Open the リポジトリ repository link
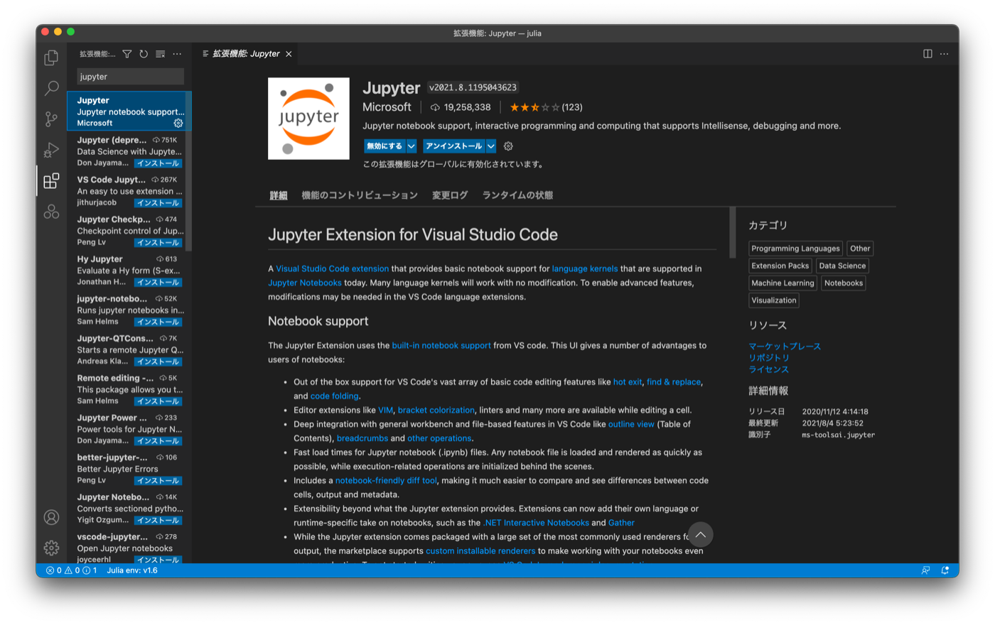The width and height of the screenshot is (995, 625). pyautogui.click(x=769, y=358)
